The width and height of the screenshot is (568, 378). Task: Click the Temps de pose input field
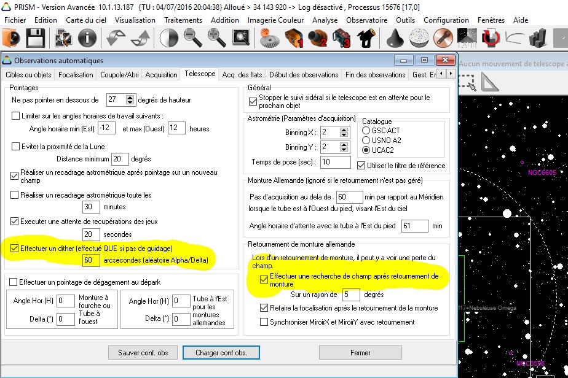coord(334,162)
